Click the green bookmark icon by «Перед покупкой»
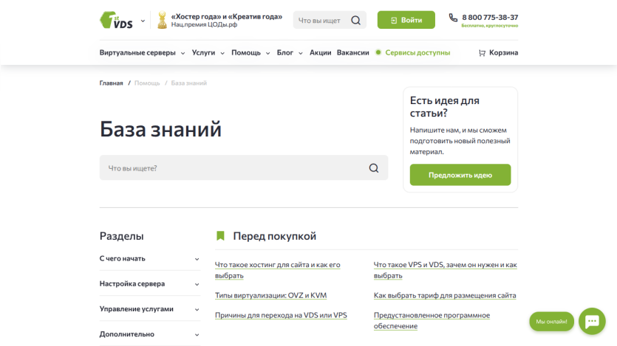 [220, 235]
